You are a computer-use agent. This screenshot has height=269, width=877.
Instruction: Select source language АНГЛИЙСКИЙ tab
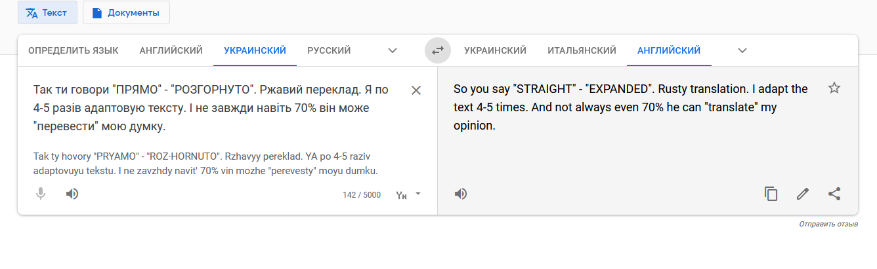pos(171,50)
